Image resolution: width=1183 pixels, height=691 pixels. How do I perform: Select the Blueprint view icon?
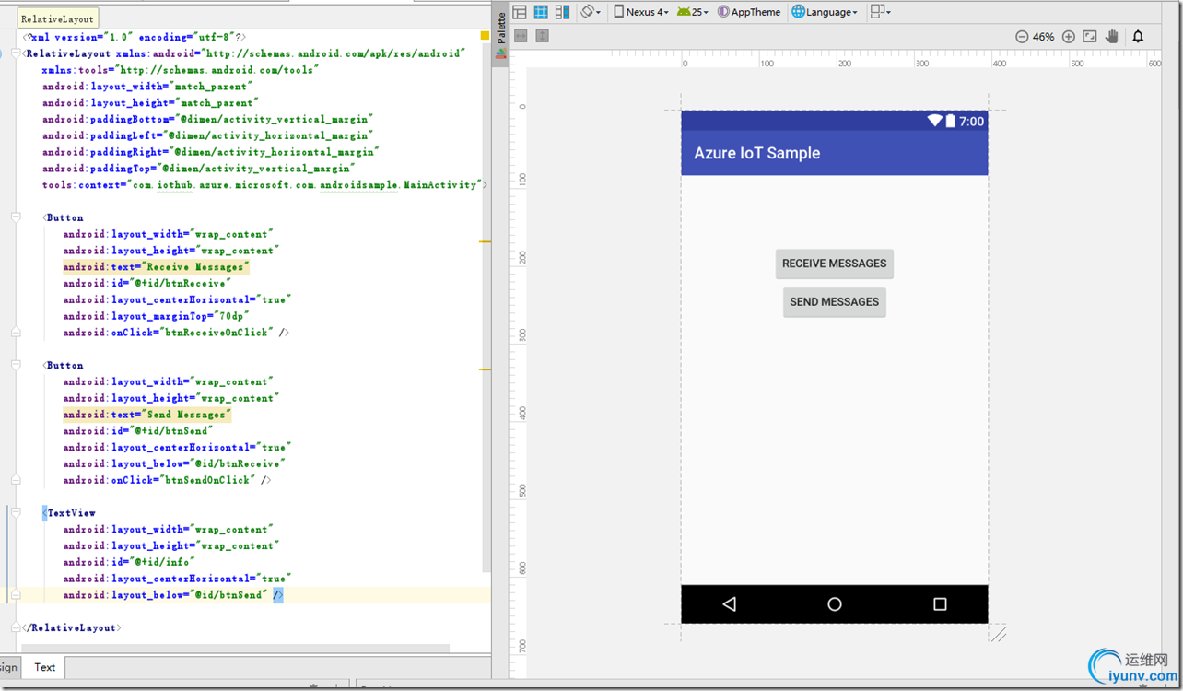click(x=541, y=12)
